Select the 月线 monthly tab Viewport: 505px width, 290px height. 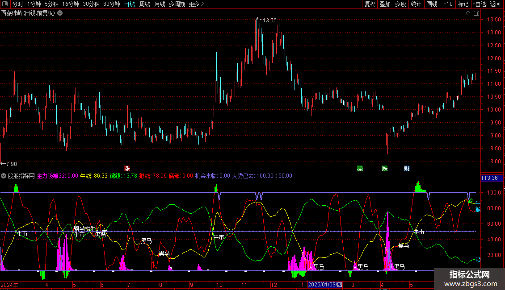click(x=160, y=4)
